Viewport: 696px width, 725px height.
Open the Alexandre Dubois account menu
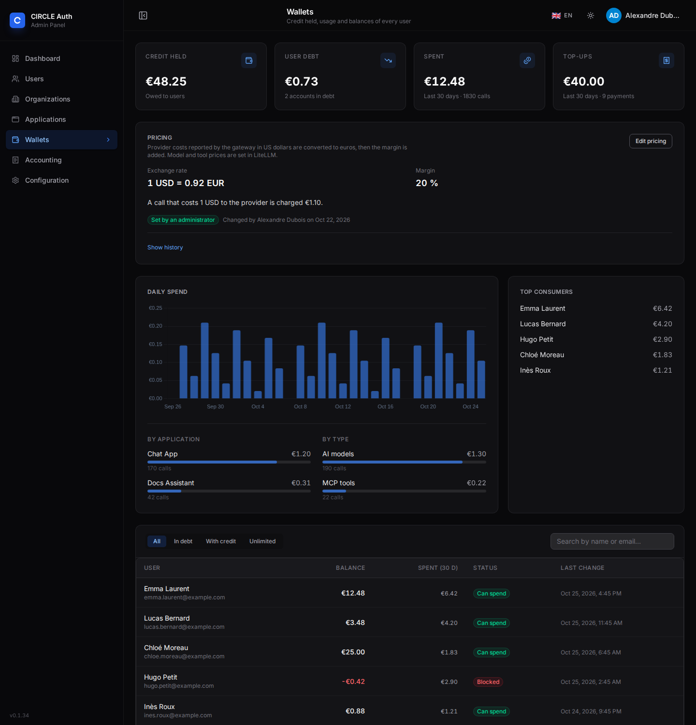643,15
